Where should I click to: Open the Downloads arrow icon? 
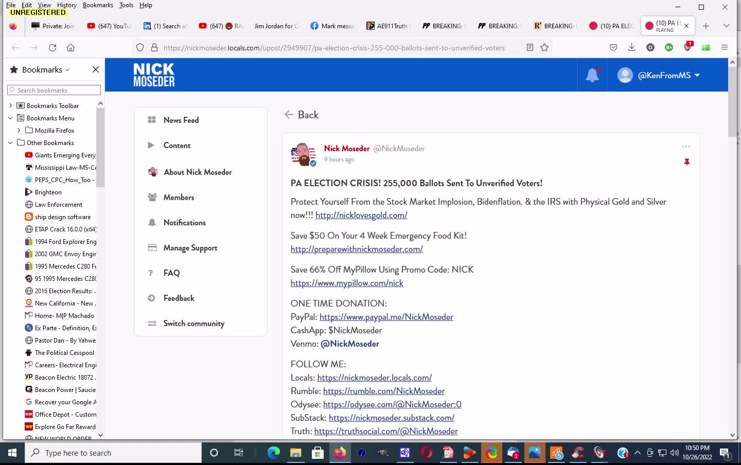pyautogui.click(x=631, y=47)
